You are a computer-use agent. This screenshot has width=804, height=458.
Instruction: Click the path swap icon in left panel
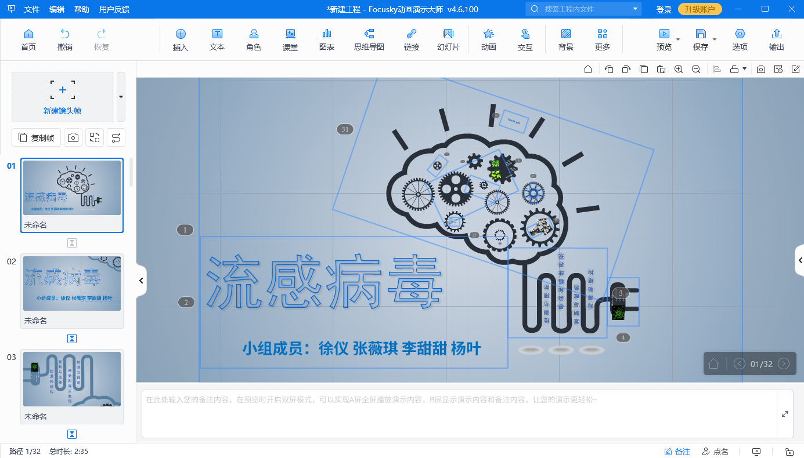pyautogui.click(x=116, y=137)
